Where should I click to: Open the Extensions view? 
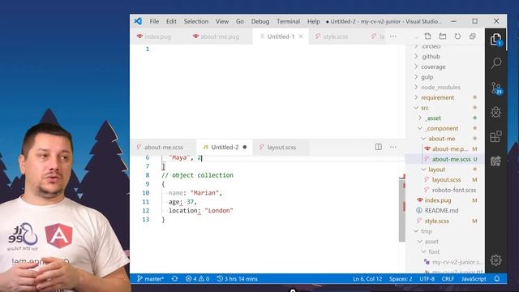coord(495,136)
